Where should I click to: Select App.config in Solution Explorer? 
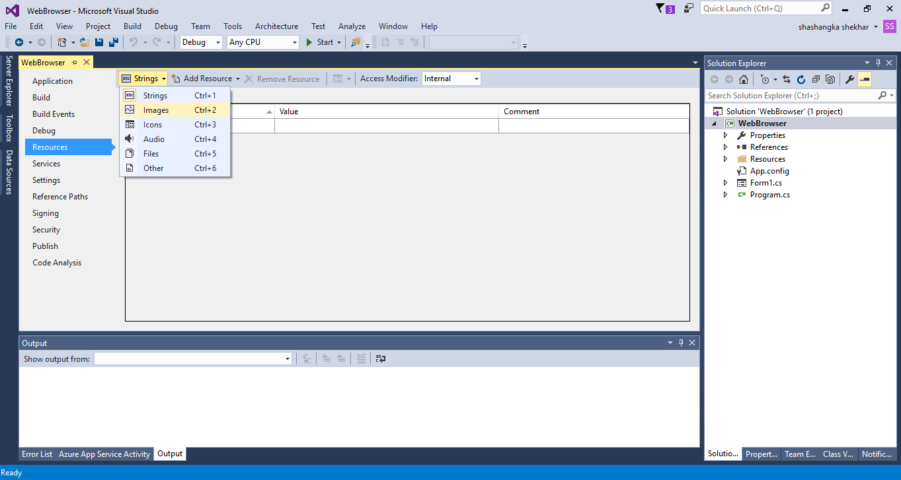(x=769, y=171)
